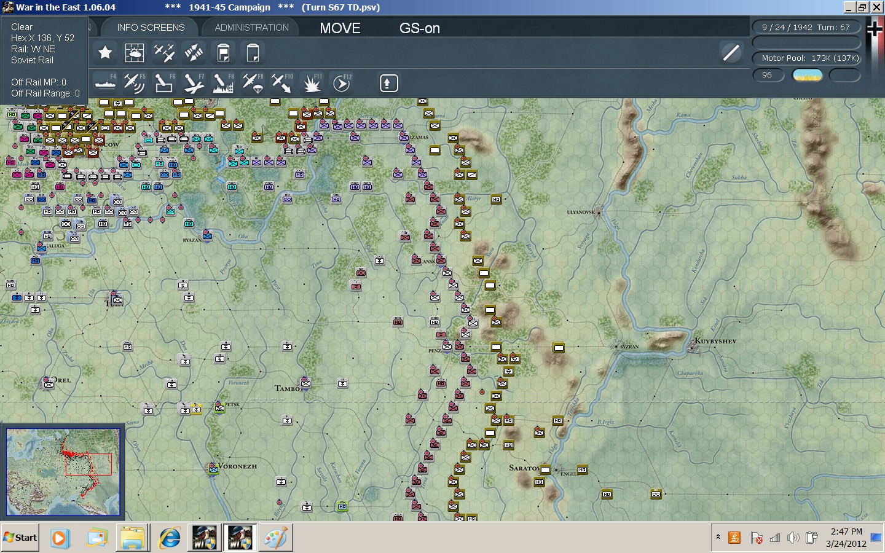This screenshot has height=553, width=885.
Task: Click the diagonal slash round button
Action: (x=731, y=53)
